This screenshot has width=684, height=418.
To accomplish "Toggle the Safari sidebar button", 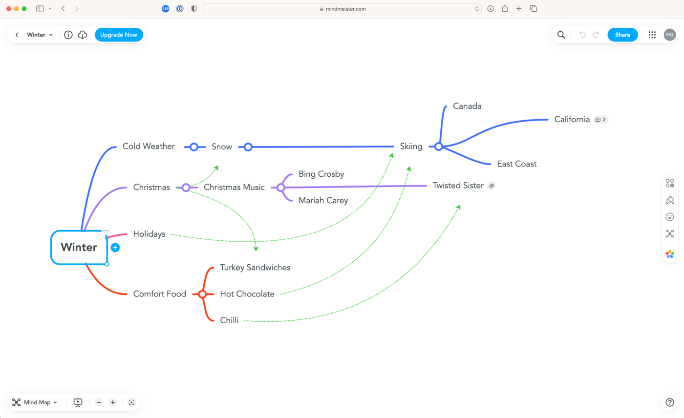I will [x=40, y=9].
